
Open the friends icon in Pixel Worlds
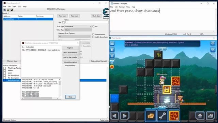[112, 50]
